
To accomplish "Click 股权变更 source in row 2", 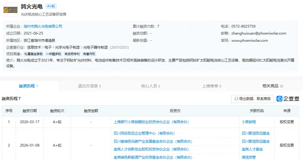I will point(287,145).
